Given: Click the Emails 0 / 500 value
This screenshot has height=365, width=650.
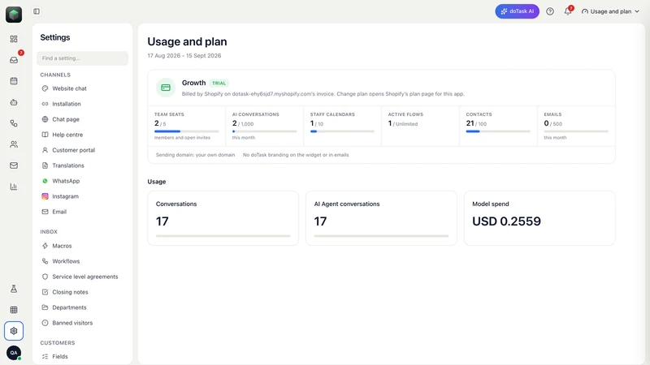Looking at the screenshot, I should pyautogui.click(x=553, y=123).
